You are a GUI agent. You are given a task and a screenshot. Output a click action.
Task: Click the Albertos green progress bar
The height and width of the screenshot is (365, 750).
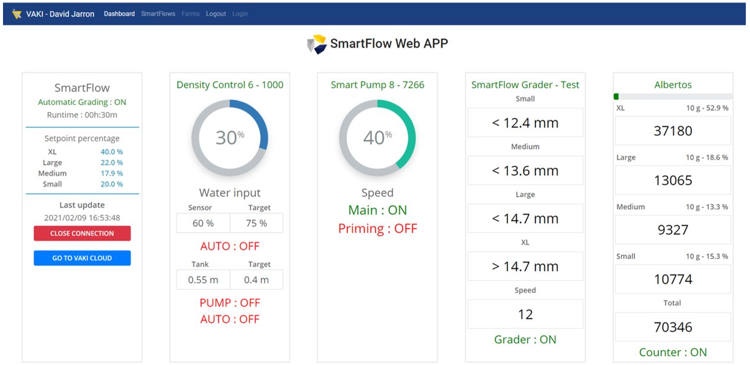[x=673, y=96]
